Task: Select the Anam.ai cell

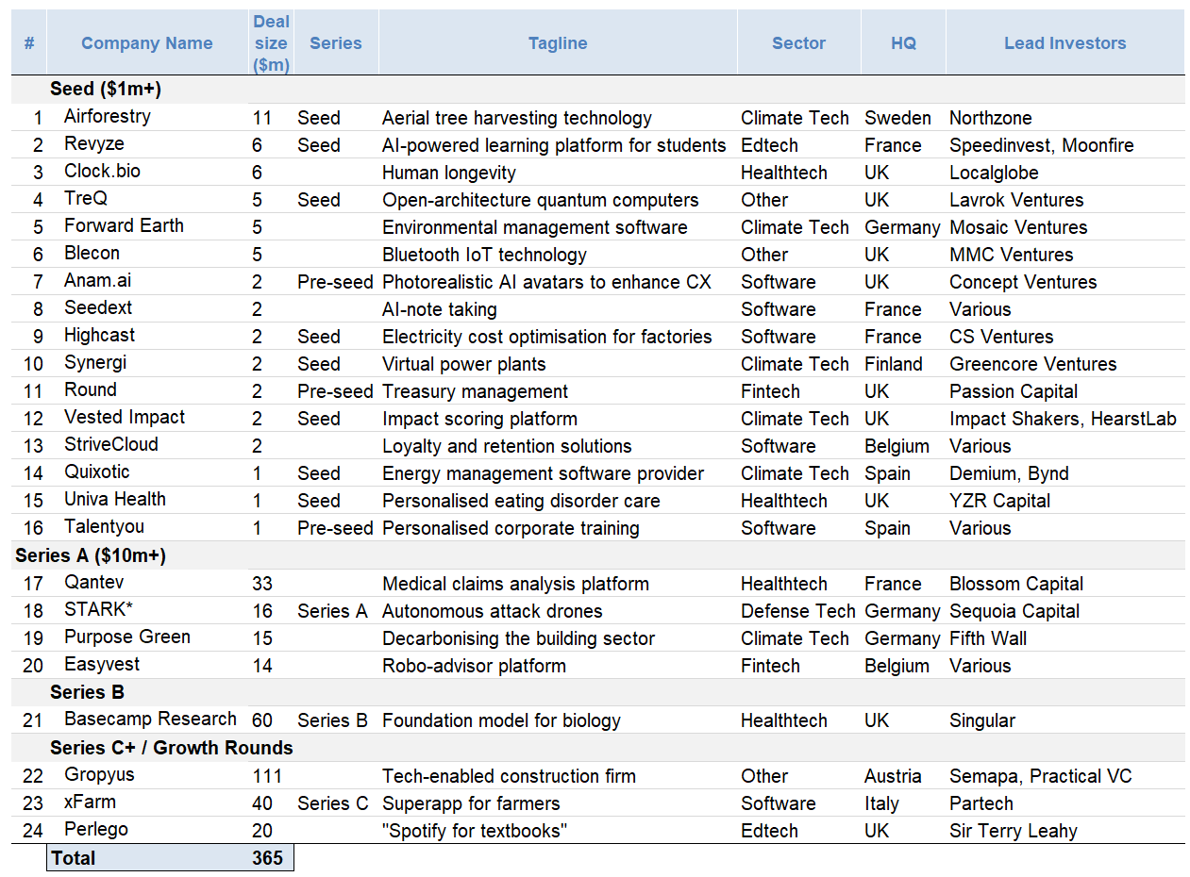Action: click(97, 280)
